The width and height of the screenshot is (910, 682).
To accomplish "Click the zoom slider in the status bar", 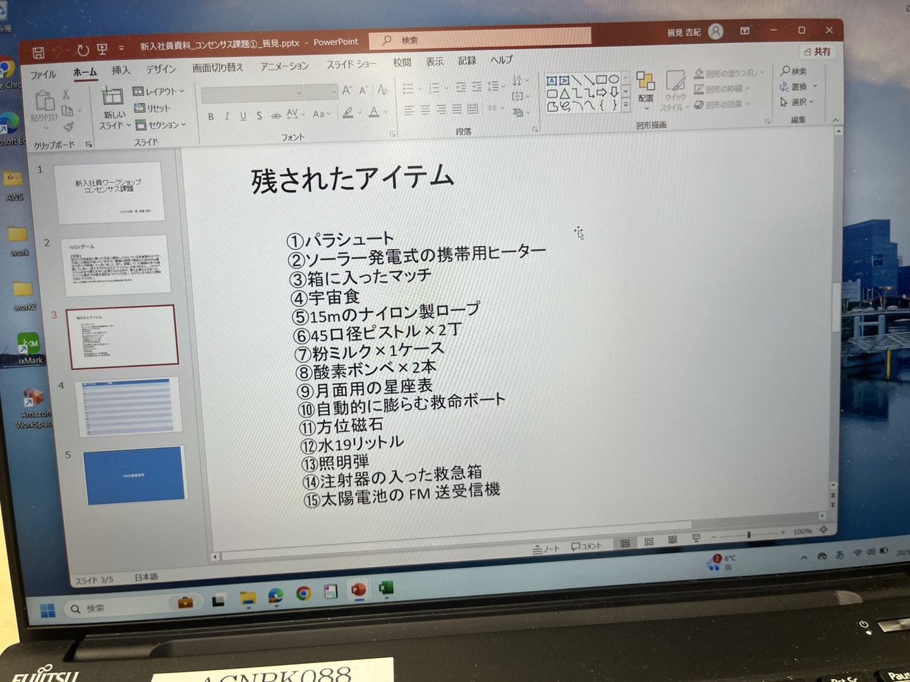I will pos(749,535).
